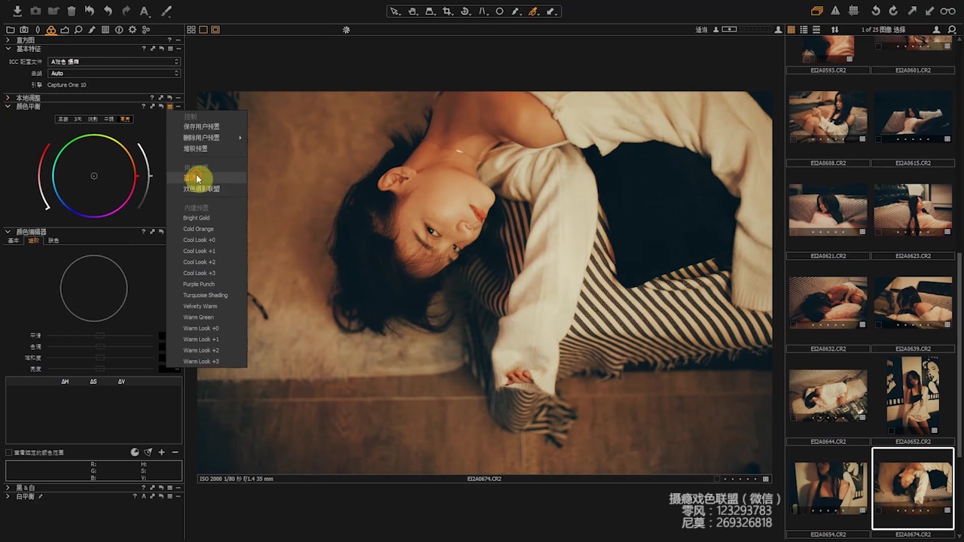Image resolution: width=964 pixels, height=542 pixels.
Task: Choose 堆积预置 in the presets menu
Action: coord(195,148)
